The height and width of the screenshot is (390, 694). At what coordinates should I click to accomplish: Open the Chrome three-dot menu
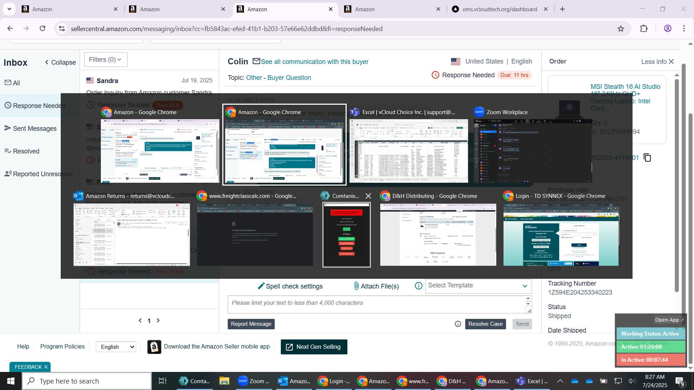[x=684, y=29]
